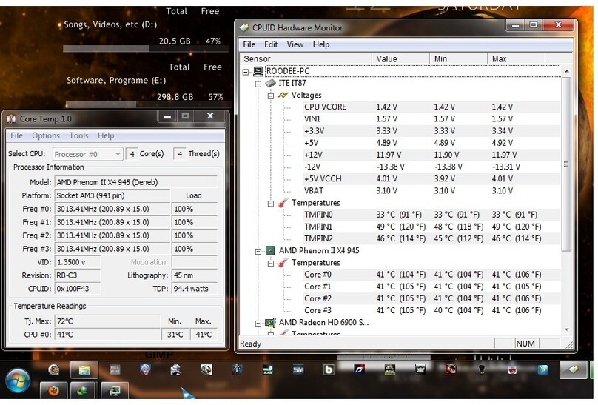Click the computer monitor taskbar icon
598x405 pixels.
click(x=115, y=391)
